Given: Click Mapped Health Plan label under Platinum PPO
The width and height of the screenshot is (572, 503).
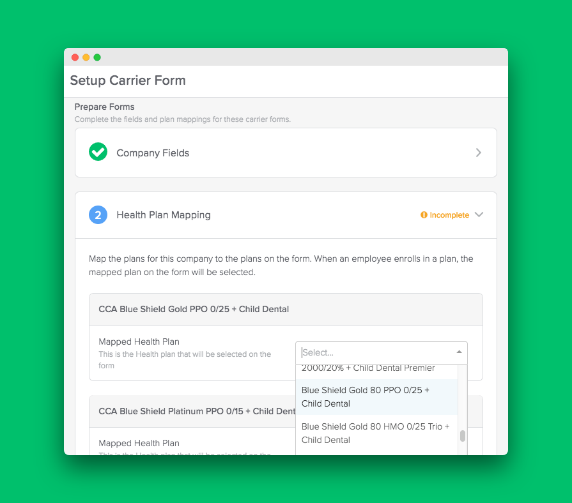Looking at the screenshot, I should click(139, 443).
